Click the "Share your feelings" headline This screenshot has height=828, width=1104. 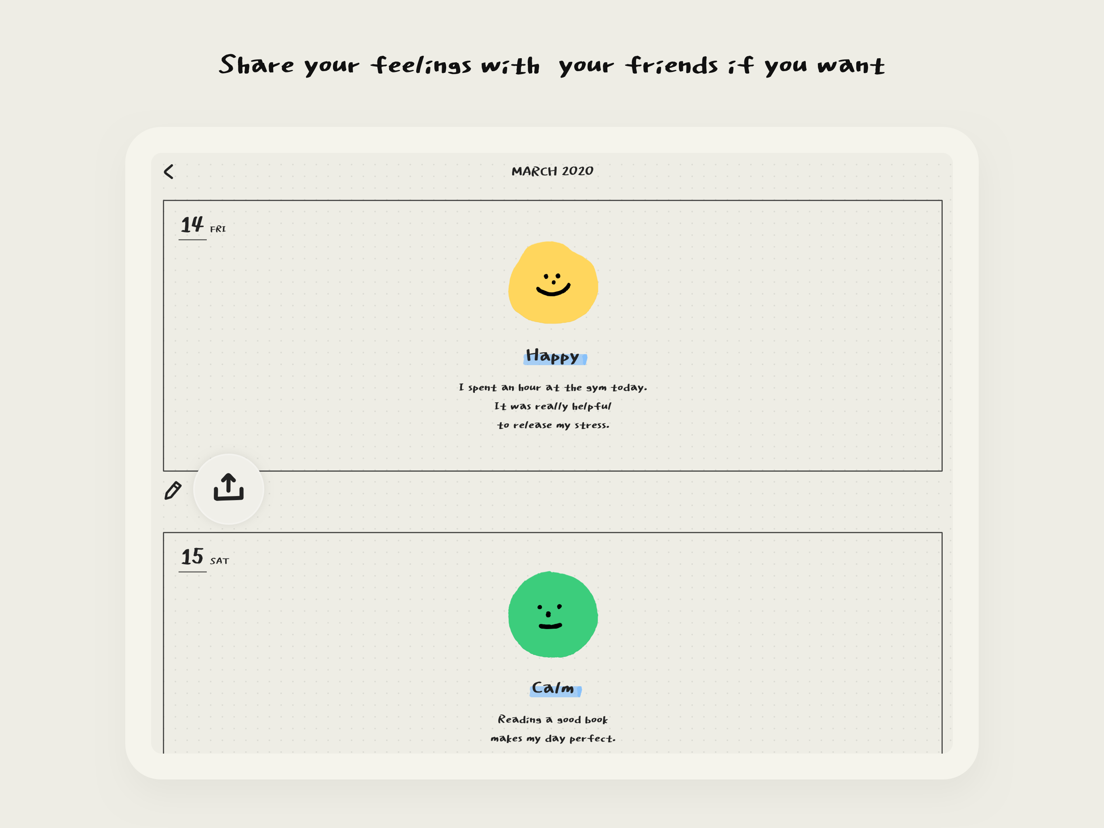click(552, 65)
